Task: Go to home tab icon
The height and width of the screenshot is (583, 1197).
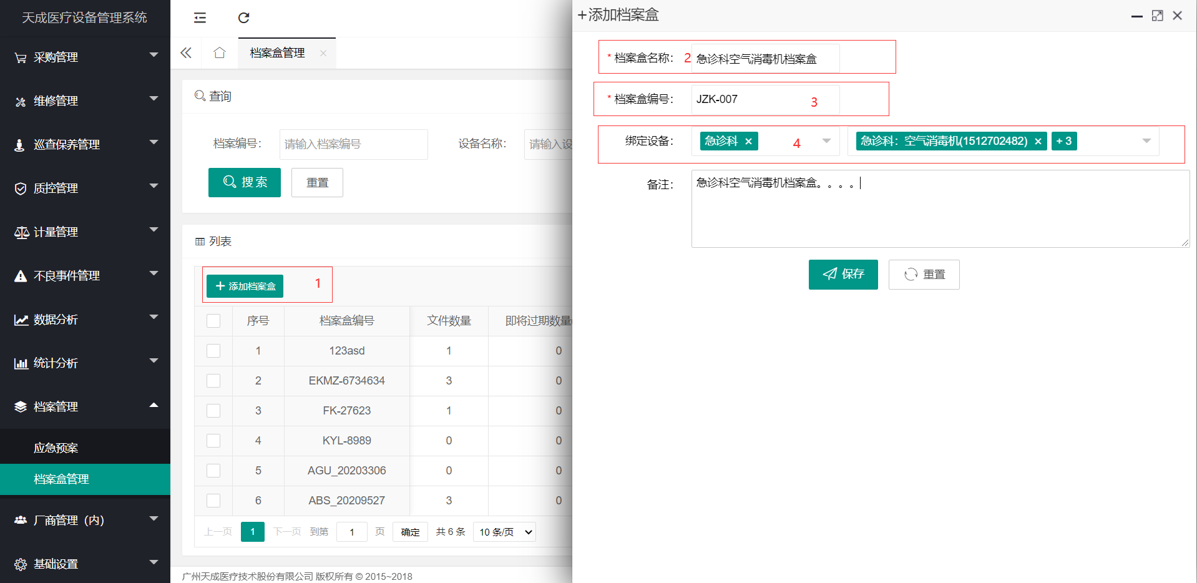Action: pyautogui.click(x=220, y=53)
